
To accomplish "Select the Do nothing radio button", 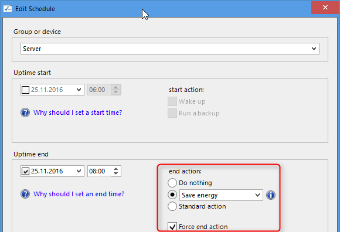I will [172, 183].
